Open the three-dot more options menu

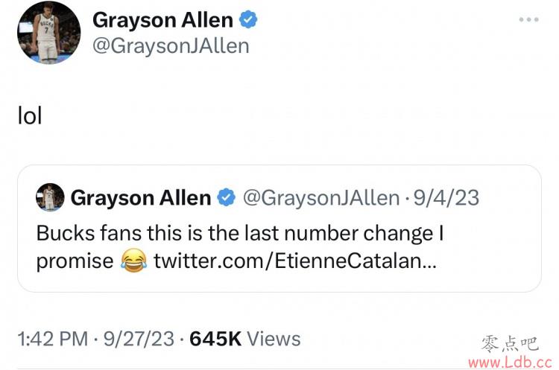click(x=528, y=19)
